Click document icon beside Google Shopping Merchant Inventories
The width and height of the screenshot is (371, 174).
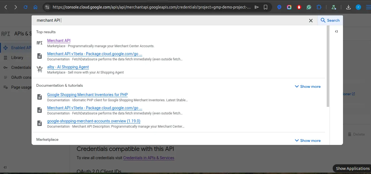pyautogui.click(x=40, y=97)
